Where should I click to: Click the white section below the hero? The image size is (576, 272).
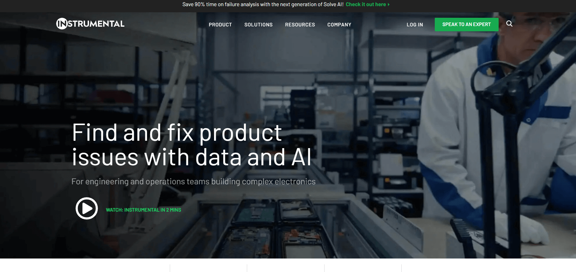click(288, 265)
